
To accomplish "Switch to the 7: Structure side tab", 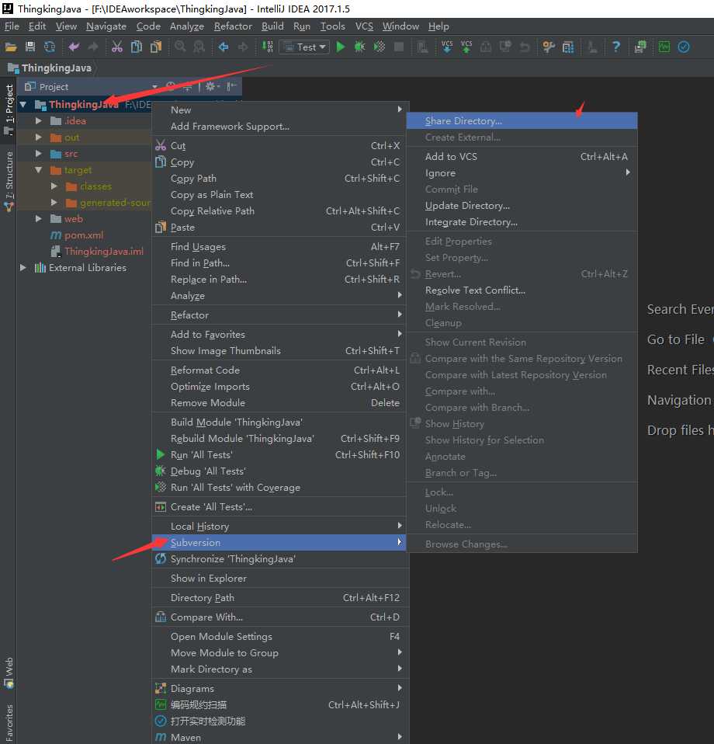I will pos(9,181).
